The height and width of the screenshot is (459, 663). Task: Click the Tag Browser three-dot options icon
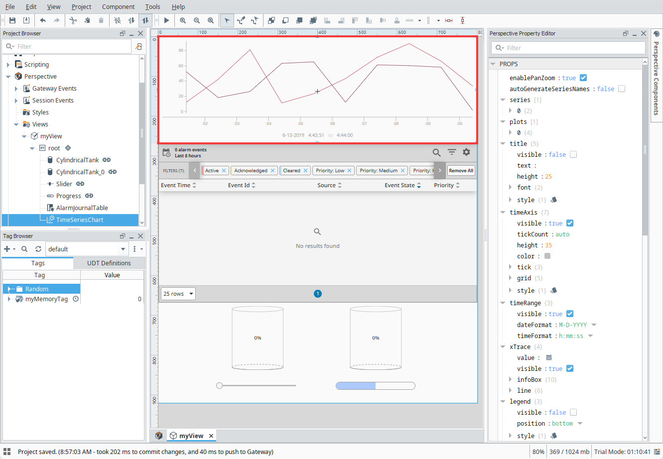point(134,249)
